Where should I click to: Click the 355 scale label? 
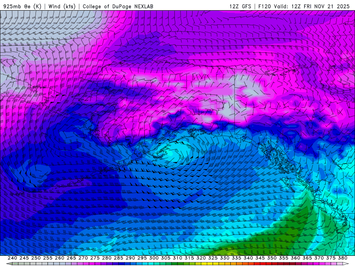click(284, 258)
